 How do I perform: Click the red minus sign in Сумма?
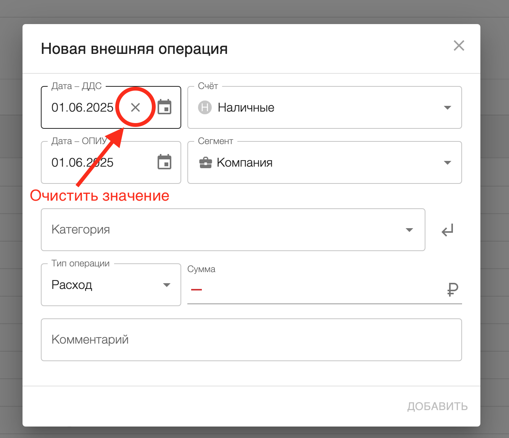197,290
